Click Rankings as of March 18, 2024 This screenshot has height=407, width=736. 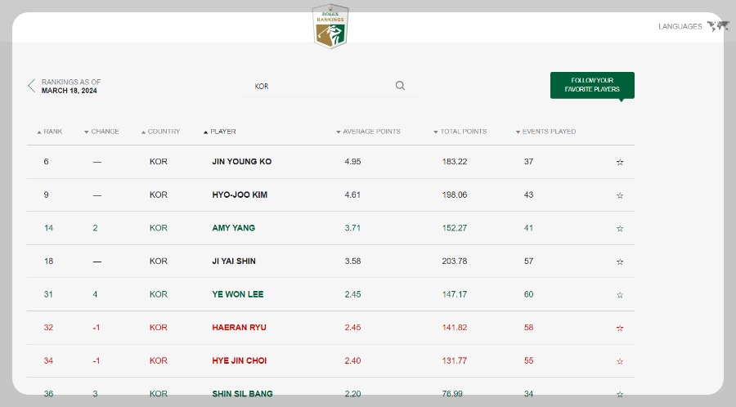(x=71, y=87)
